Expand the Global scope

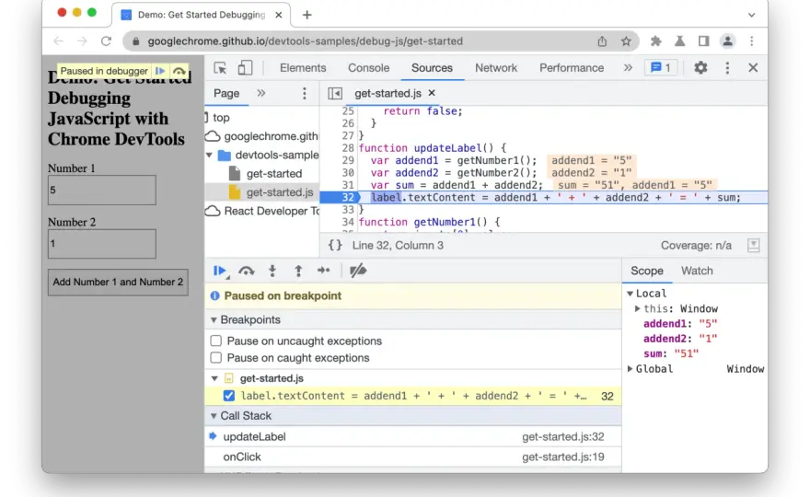(x=630, y=369)
